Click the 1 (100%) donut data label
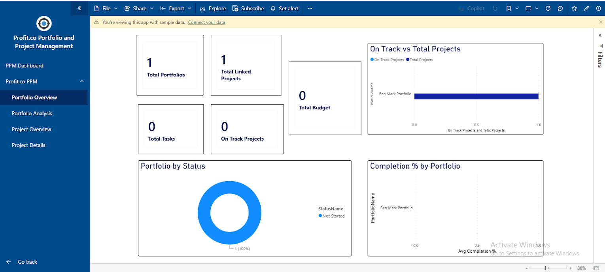The image size is (605, 272). (x=242, y=249)
